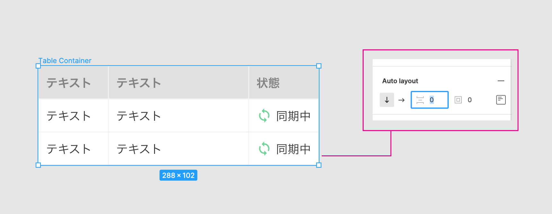552x214 pixels.
Task: Select the 状態 header cell
Action: tap(268, 83)
